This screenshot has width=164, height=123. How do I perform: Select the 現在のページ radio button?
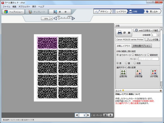[133, 55]
